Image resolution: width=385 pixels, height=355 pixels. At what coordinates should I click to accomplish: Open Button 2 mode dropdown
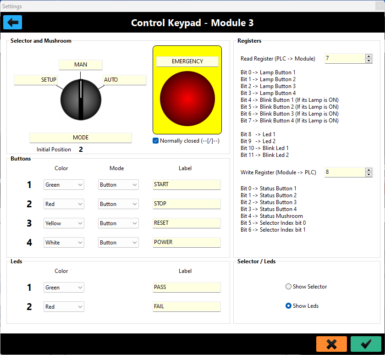[x=118, y=204]
